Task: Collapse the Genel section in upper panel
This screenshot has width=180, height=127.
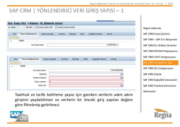Action: pos(11,41)
